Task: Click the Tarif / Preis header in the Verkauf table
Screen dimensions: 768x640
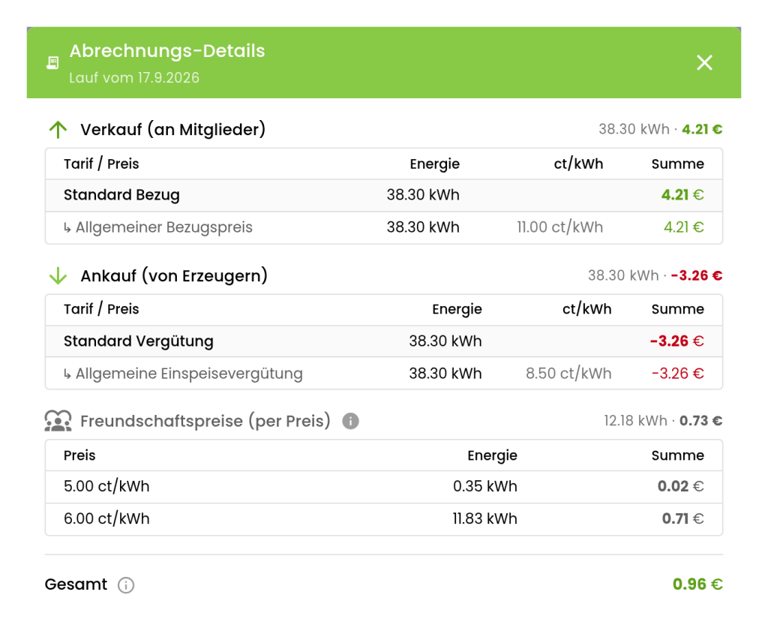Action: pyautogui.click(x=101, y=164)
